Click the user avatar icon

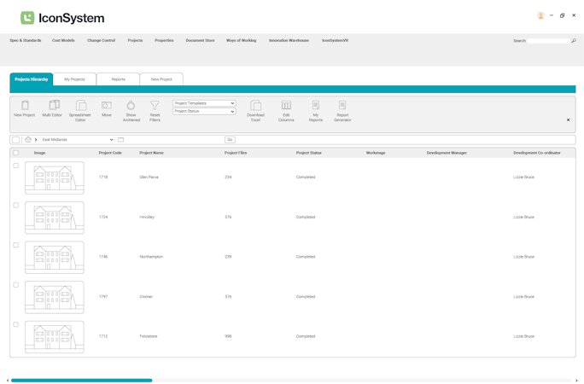540,15
